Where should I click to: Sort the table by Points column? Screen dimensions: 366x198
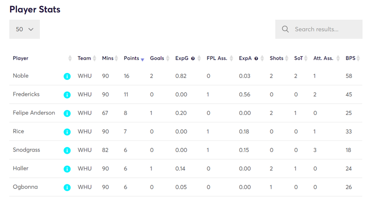click(134, 58)
